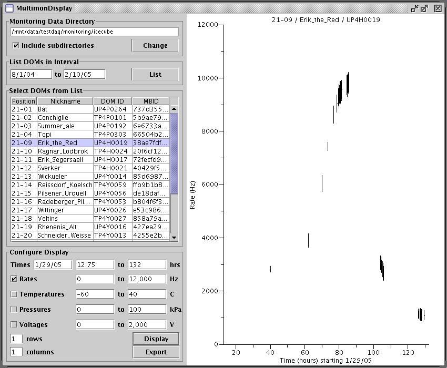
Task: Click the maximize window icon in title bar
Action: pos(425,8)
